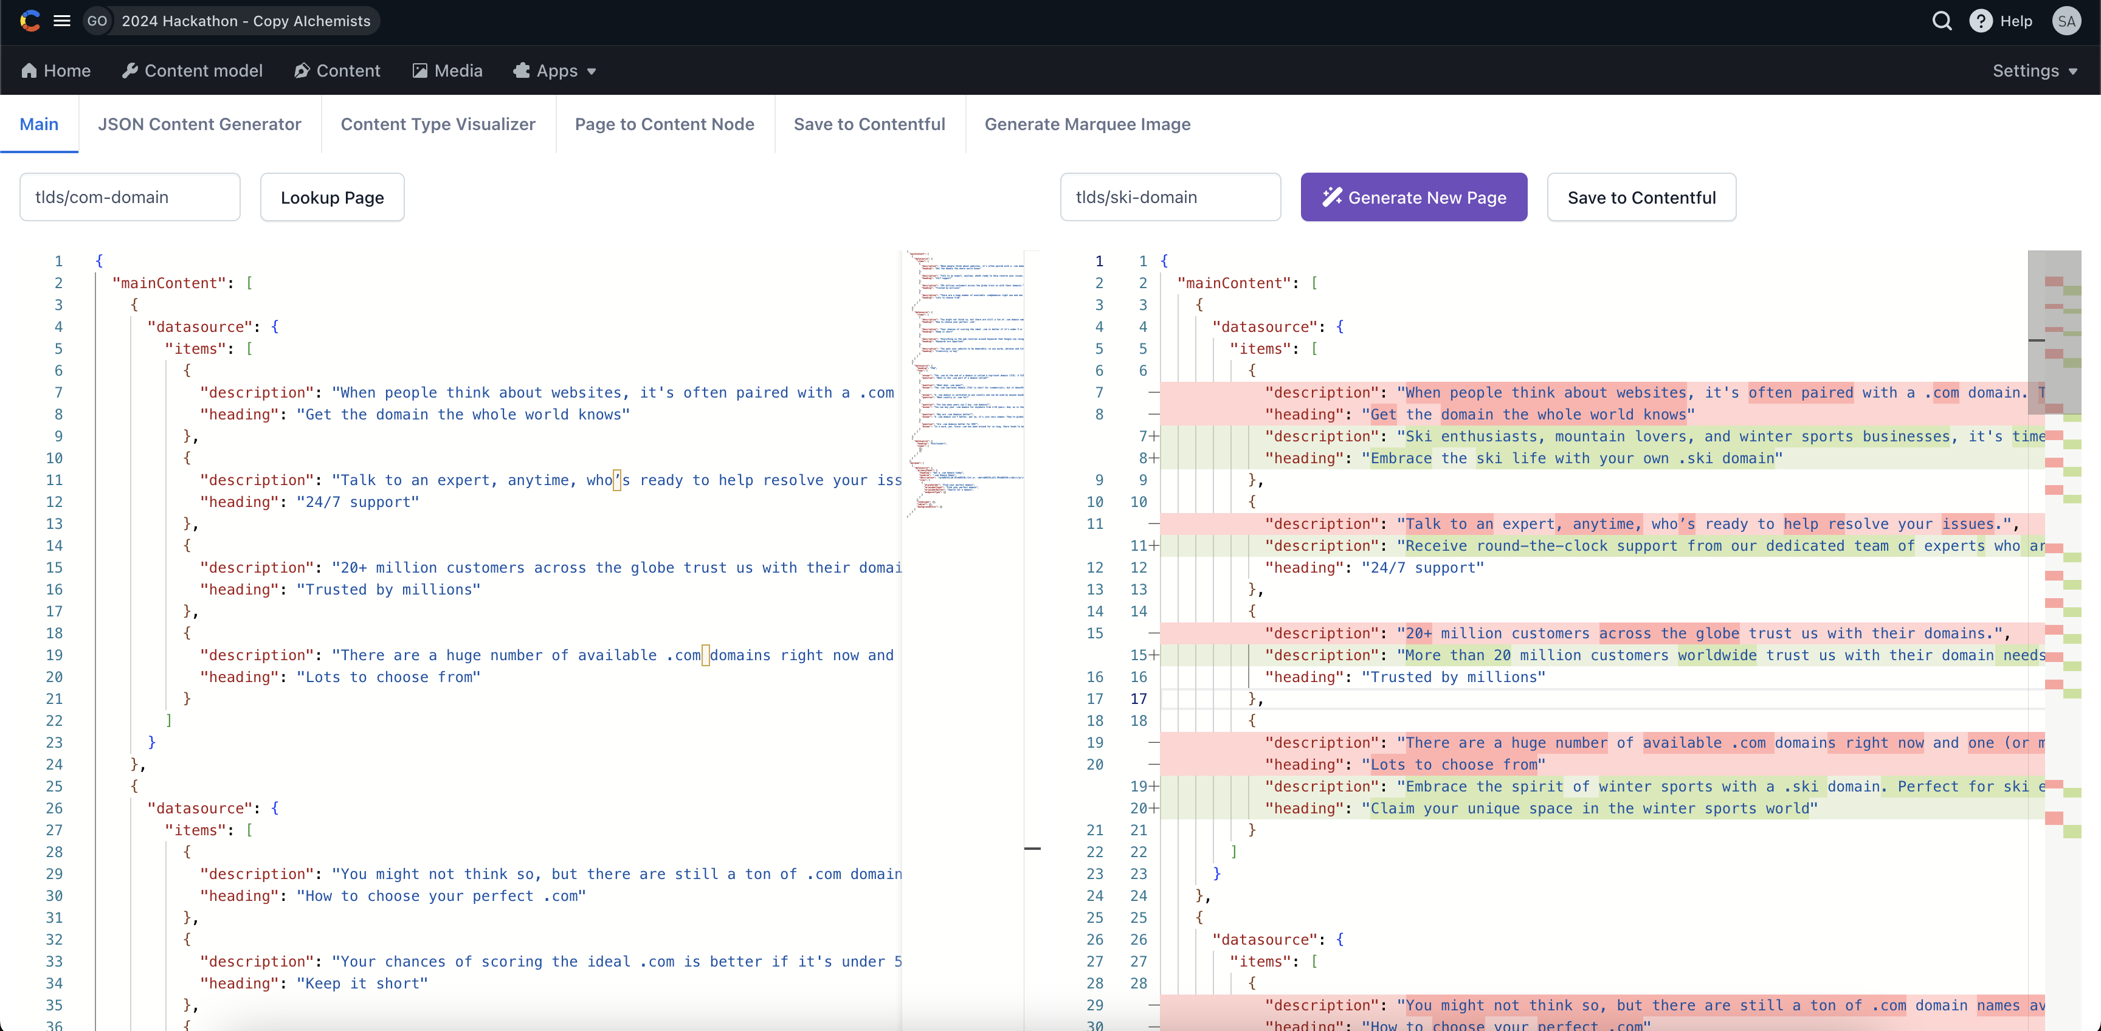
Task: Click the tlds/com-domain input field
Action: pyautogui.click(x=130, y=197)
